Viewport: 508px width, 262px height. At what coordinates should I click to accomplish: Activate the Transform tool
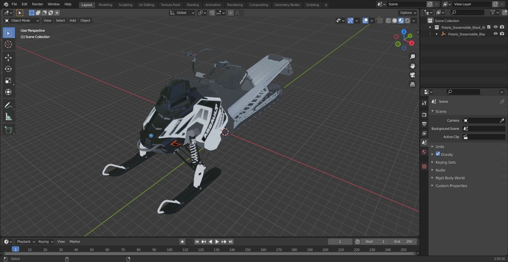click(x=8, y=92)
